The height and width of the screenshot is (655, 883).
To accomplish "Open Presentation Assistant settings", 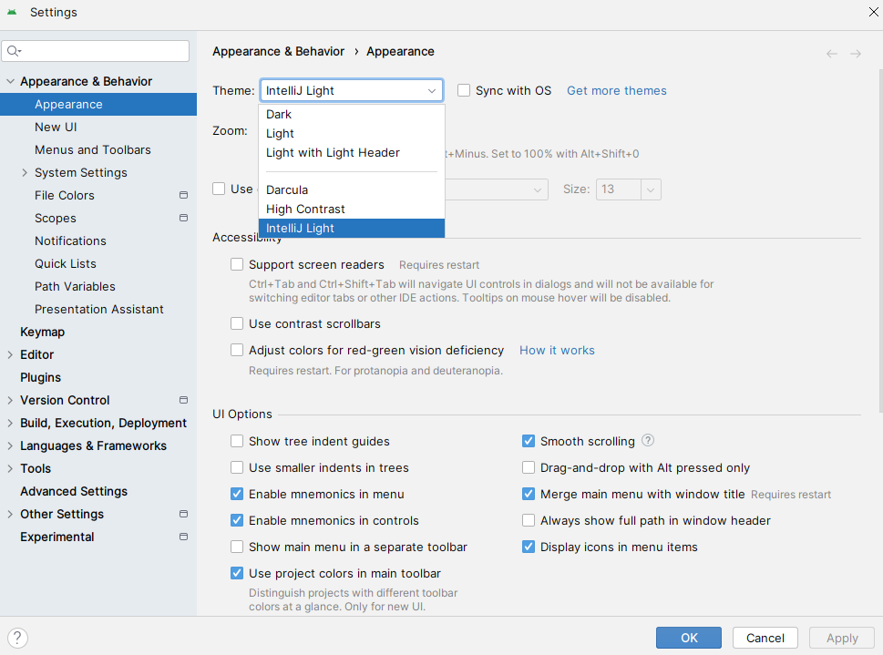I will [x=99, y=309].
